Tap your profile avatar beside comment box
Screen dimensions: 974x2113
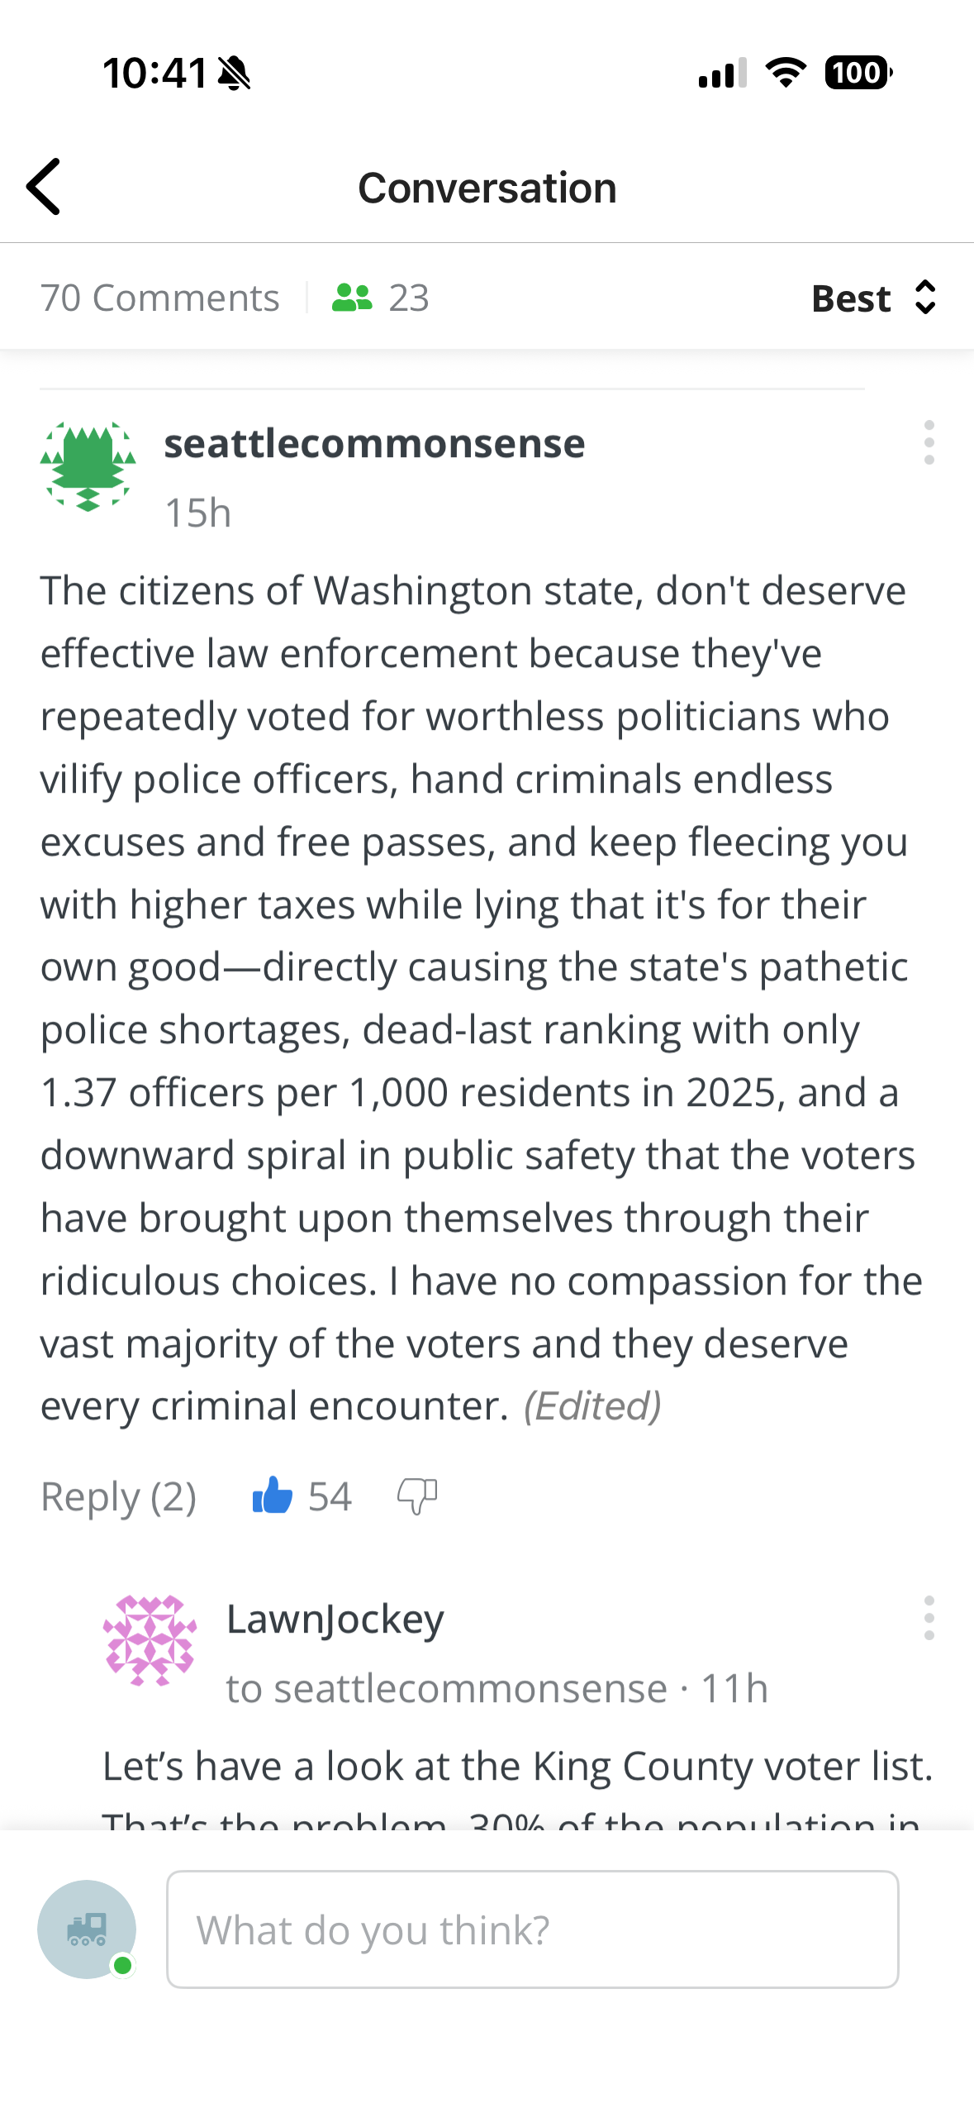87,1929
